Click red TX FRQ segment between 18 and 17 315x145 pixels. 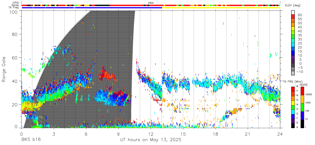point(293,89)
